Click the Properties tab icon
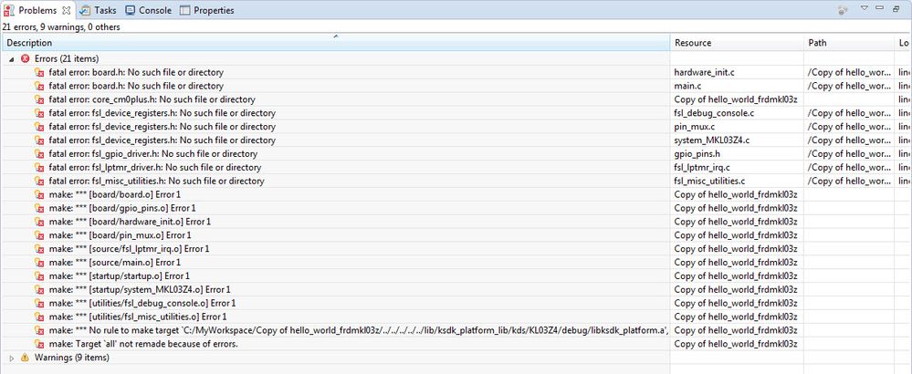This screenshot has height=374, width=912. pyautogui.click(x=185, y=10)
